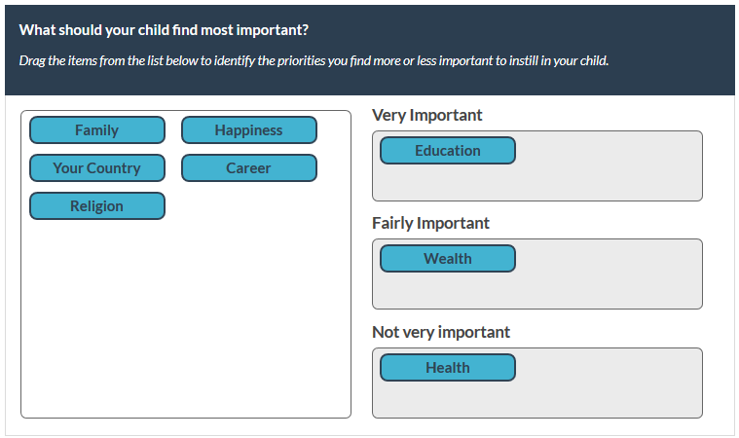This screenshot has width=739, height=438.
Task: Pick the Your Country item
Action: pos(97,168)
